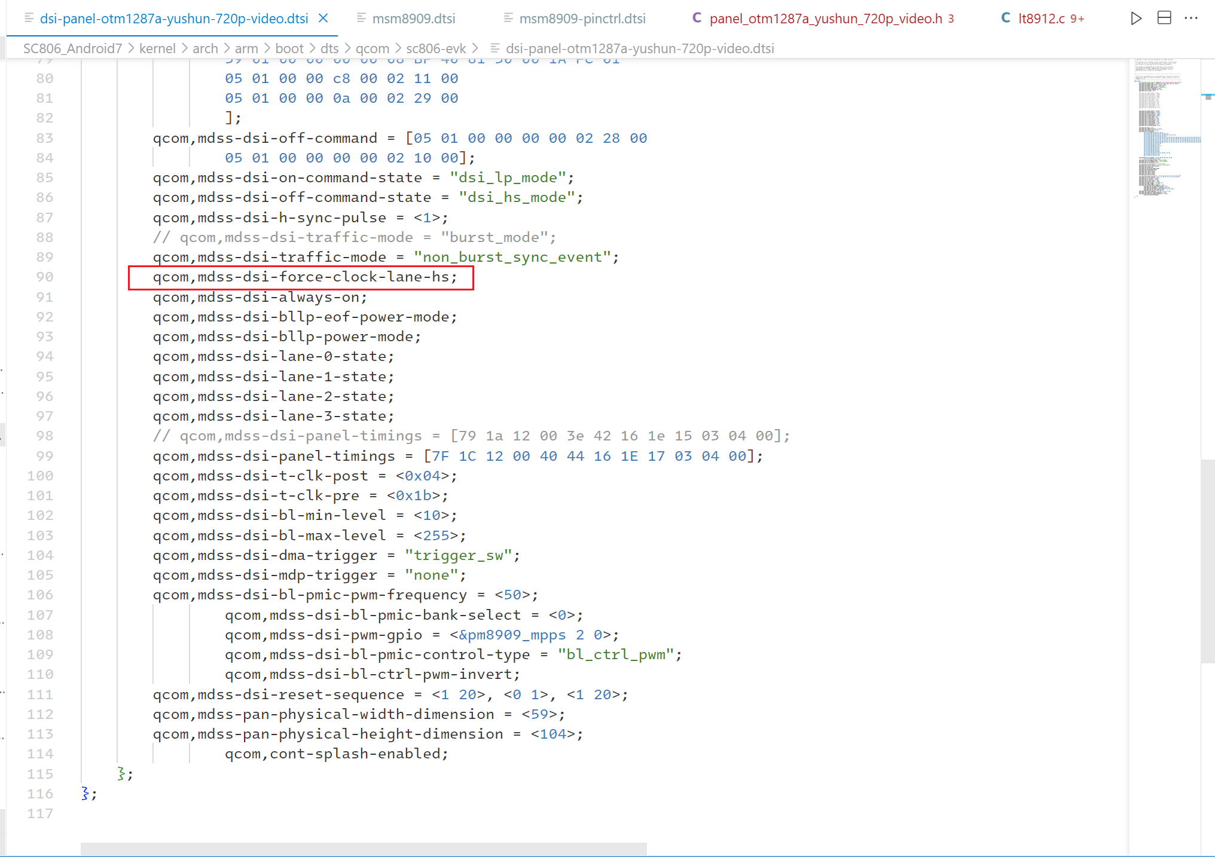This screenshot has width=1215, height=857.
Task: Click the commented panel-timings line starting 79 1a
Action: (471, 436)
